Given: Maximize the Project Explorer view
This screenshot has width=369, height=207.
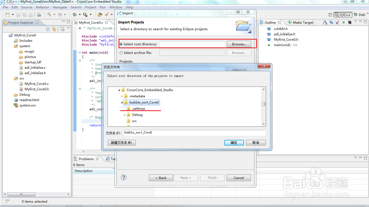Looking at the screenshot, I should click(68, 22).
